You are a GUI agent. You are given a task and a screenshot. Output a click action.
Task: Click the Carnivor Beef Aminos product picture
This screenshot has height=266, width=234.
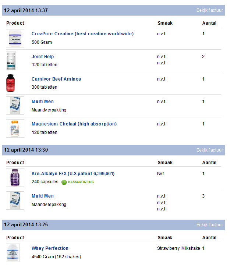coord(11,83)
